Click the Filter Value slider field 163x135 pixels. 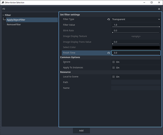(136, 25)
